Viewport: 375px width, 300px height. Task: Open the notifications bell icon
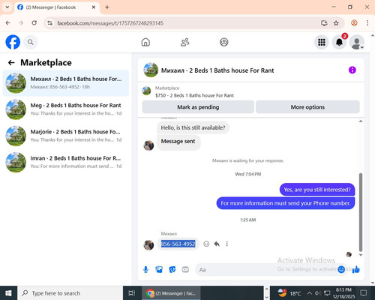339,42
